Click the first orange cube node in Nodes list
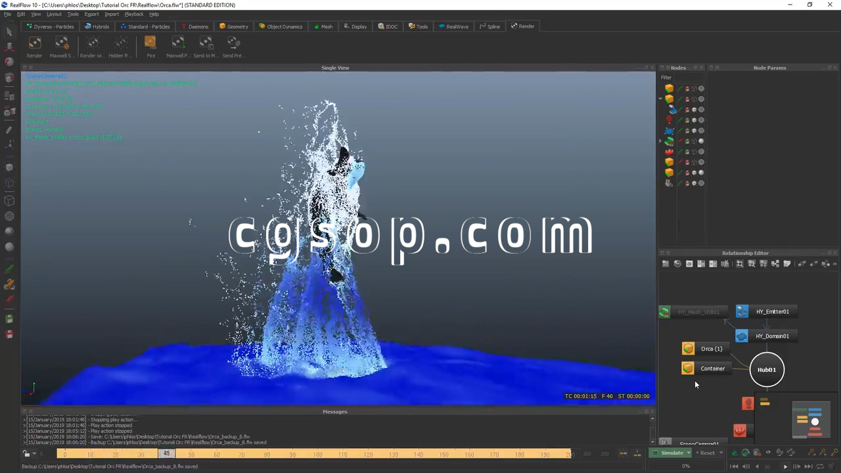841x473 pixels. point(669,89)
